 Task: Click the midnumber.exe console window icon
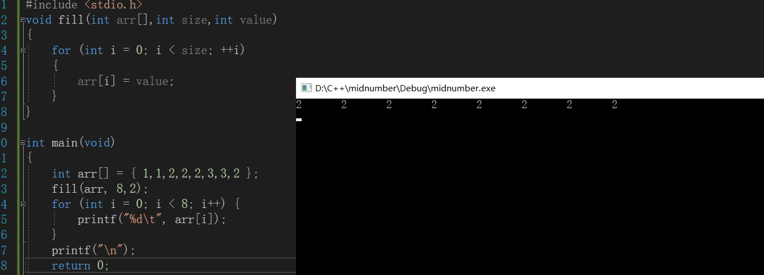(306, 88)
